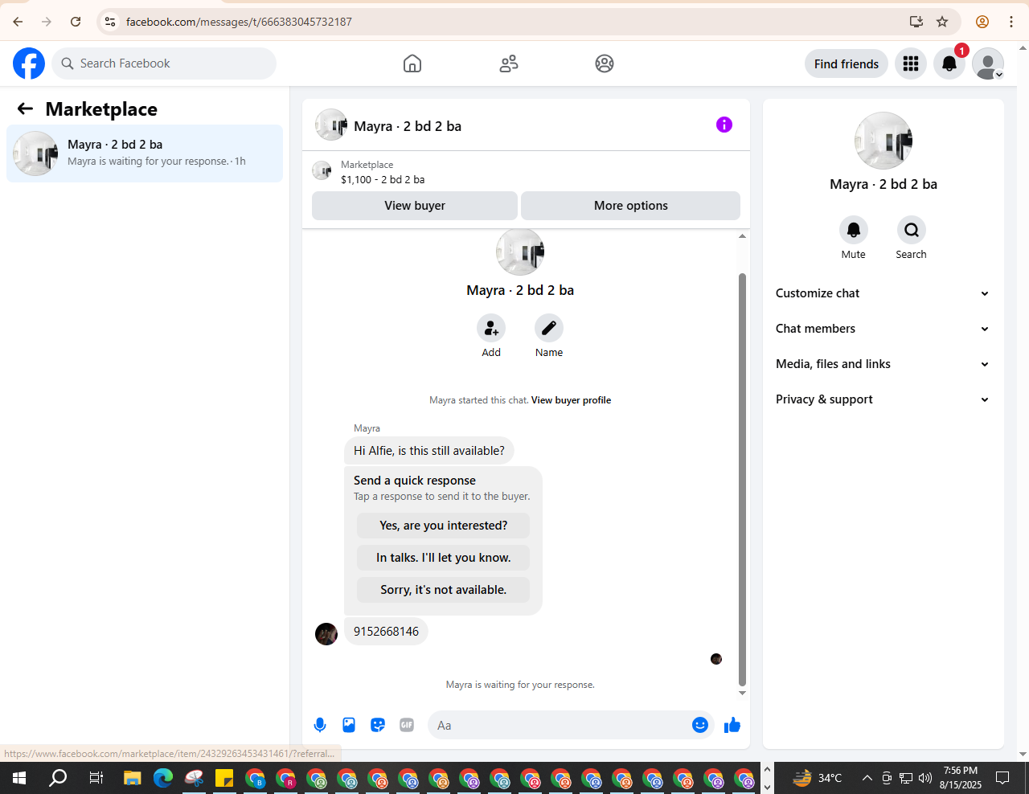Viewport: 1029px width, 794px height.
Task: Open the View buyer profile link
Action: tap(571, 400)
